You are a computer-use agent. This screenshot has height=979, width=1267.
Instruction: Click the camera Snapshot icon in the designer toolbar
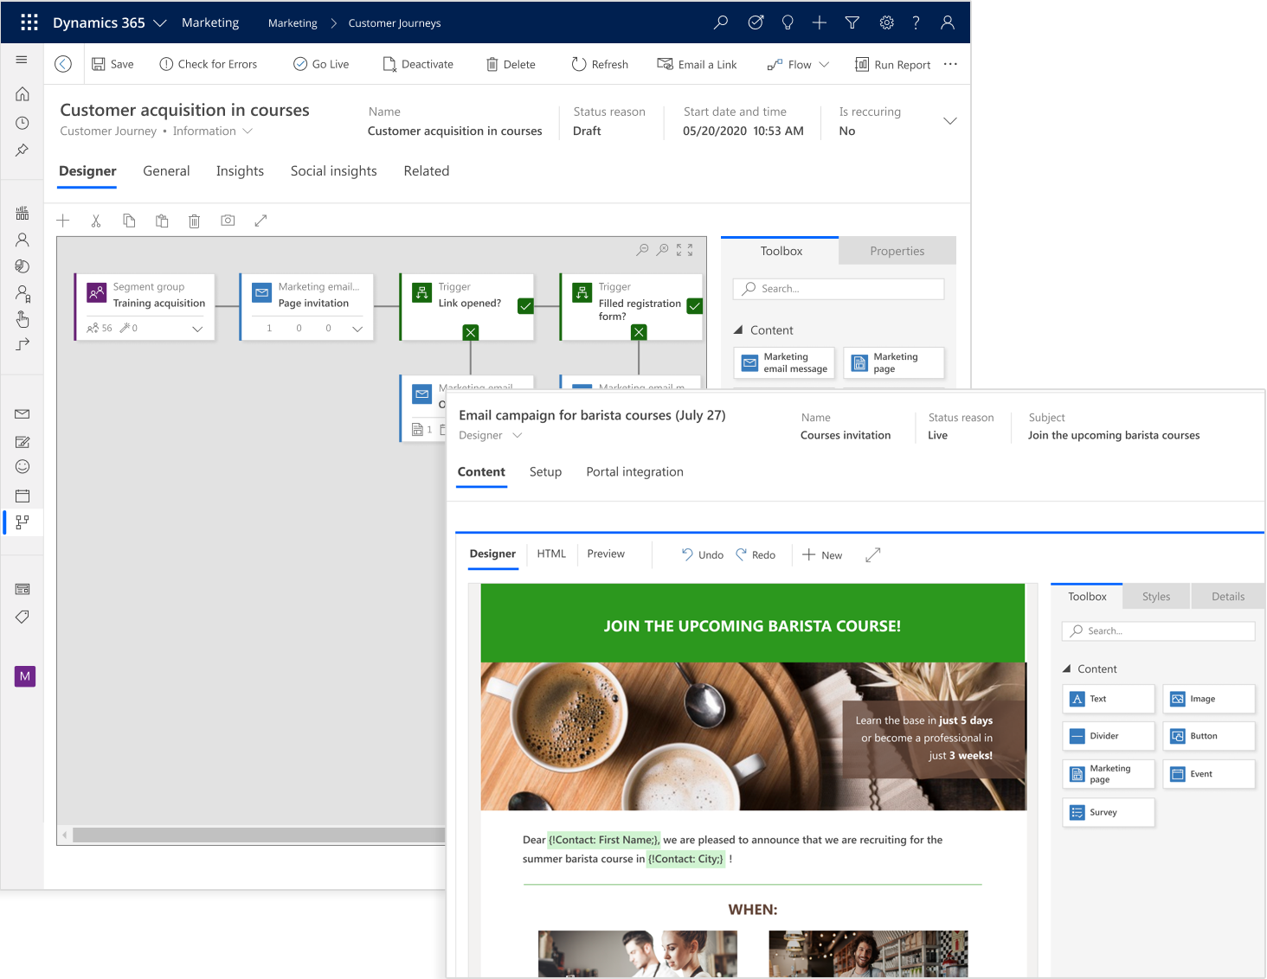[228, 221]
